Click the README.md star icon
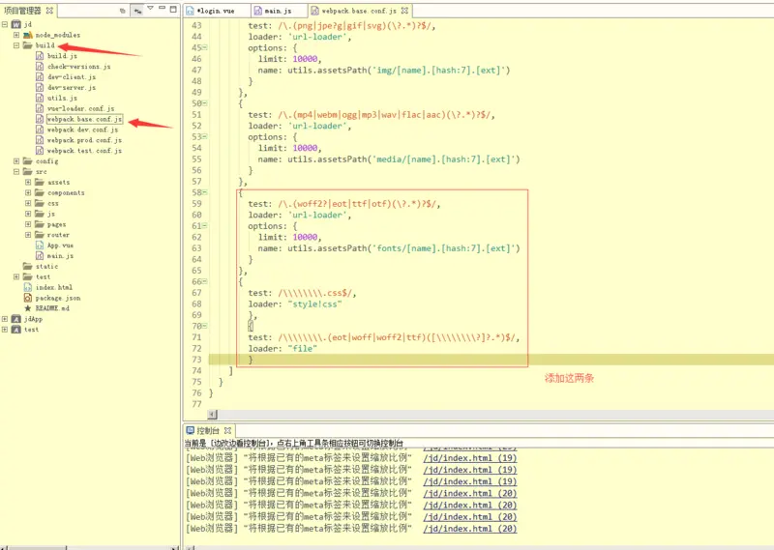 pos(28,308)
